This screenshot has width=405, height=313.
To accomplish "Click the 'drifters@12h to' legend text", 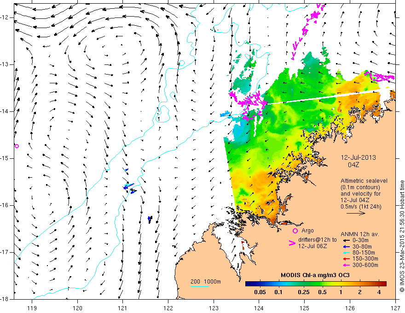I will click(318, 240).
